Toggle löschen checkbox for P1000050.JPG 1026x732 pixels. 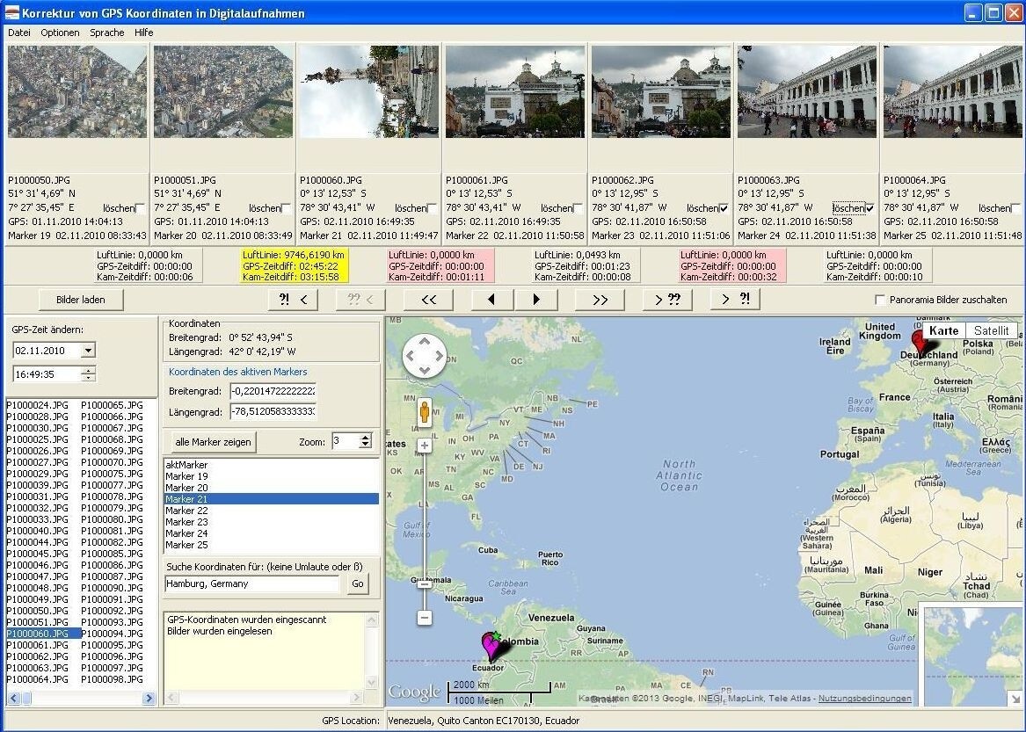click(x=140, y=208)
